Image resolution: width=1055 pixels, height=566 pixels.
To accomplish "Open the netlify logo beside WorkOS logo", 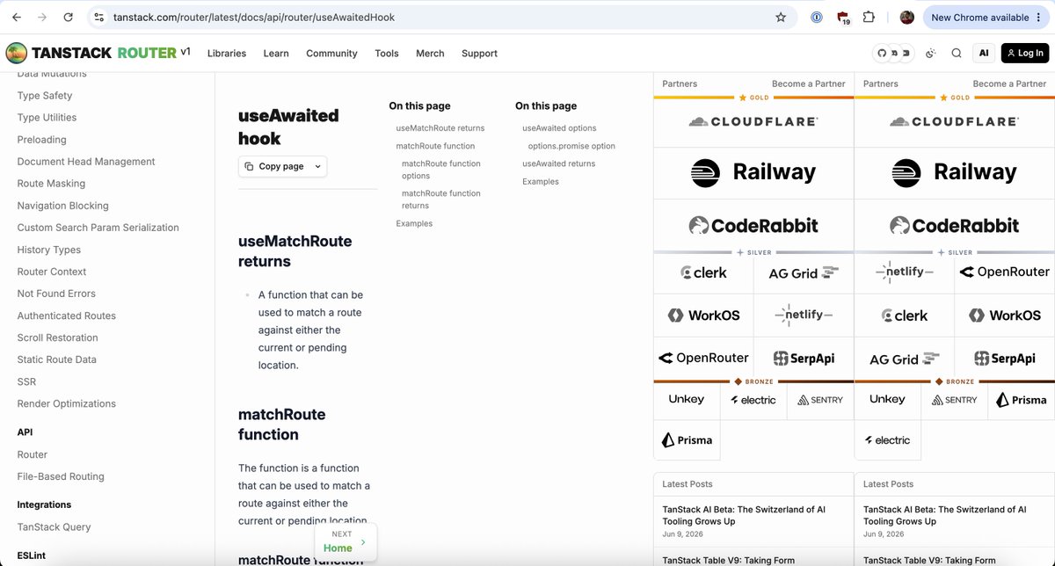I will [x=804, y=315].
